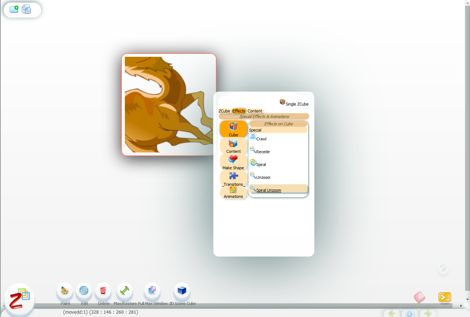The width and height of the screenshot is (470, 317).
Task: Toggle Max/Restore on the cube
Action: point(124,291)
